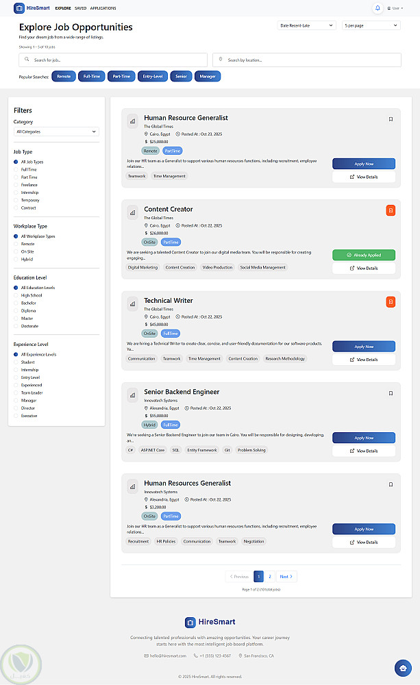This screenshot has width=420, height=685.
Task: Choose Bachelor education level option
Action: pyautogui.click(x=16, y=303)
